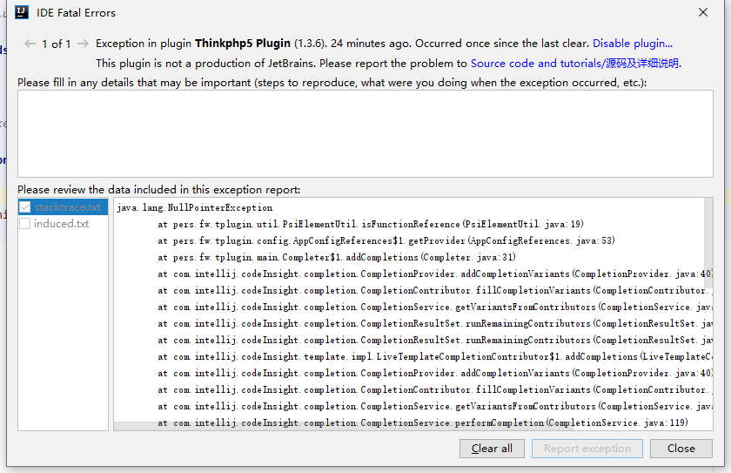731x473 pixels.
Task: Go to previous exception with left arrow
Action: click(x=30, y=44)
